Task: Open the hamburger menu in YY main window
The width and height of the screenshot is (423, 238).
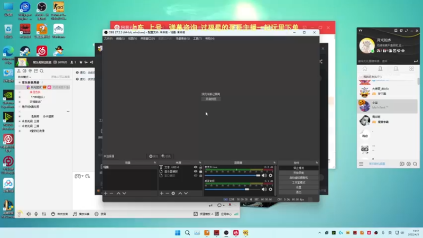Action: tap(361, 164)
